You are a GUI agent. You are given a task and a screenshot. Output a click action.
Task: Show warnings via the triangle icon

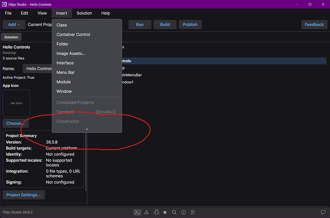coord(146,212)
